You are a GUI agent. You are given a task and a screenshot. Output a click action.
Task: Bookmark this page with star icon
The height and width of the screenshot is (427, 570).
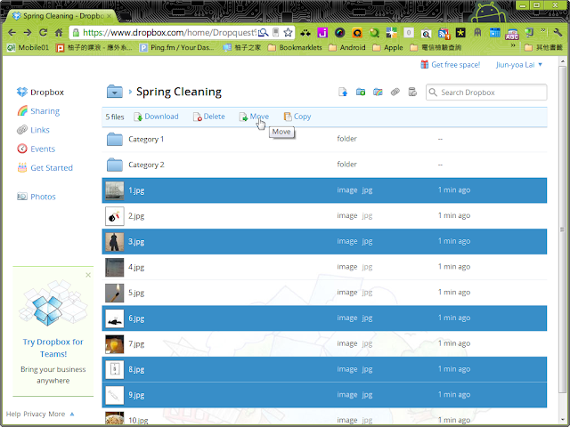[x=288, y=33]
